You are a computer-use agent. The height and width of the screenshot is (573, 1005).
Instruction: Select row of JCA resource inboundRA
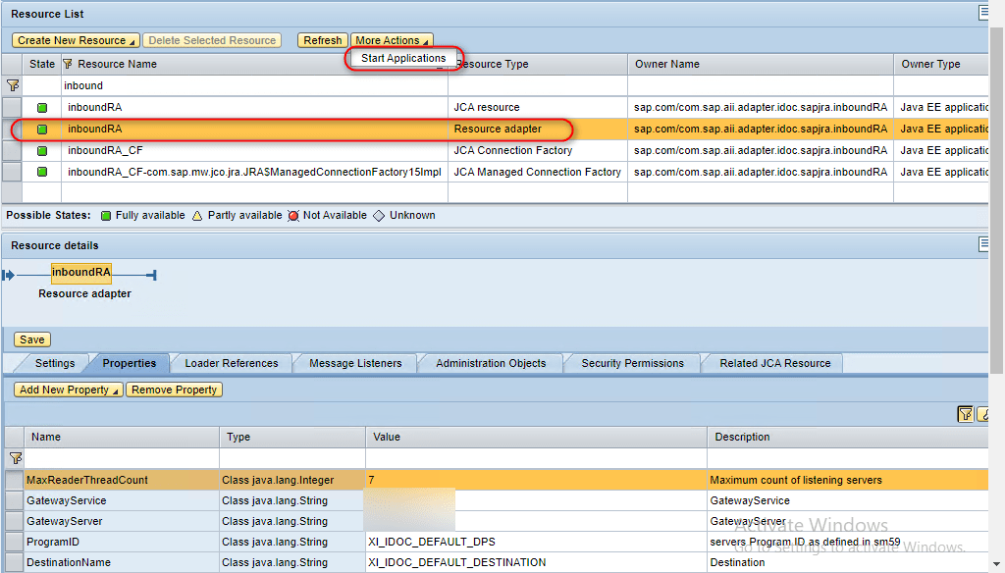pos(14,108)
